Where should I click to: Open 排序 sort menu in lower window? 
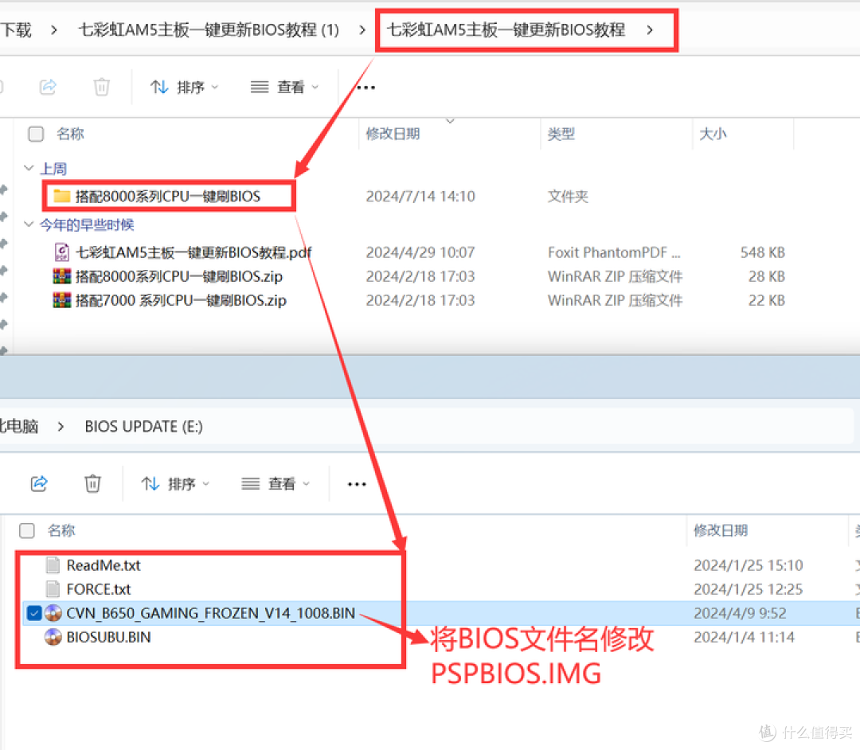[175, 483]
